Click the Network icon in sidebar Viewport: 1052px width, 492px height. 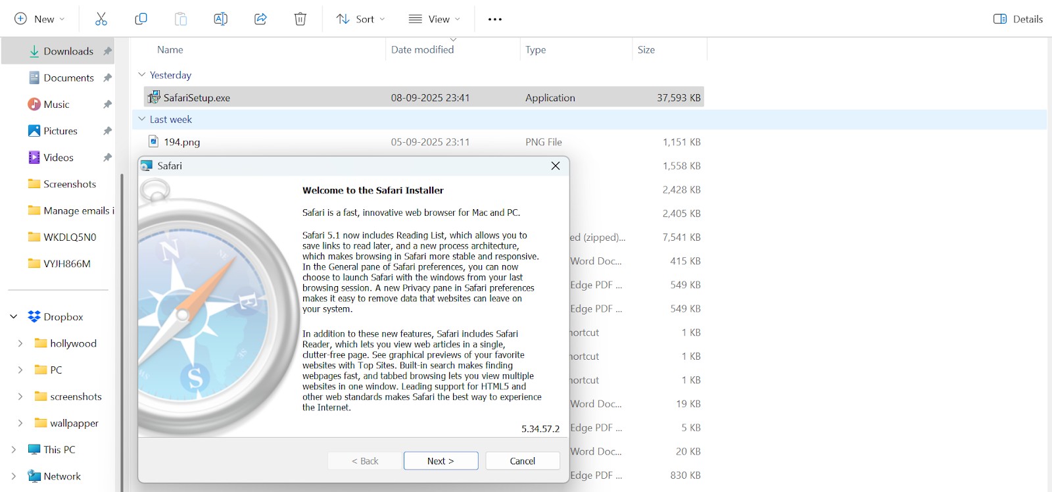pos(34,476)
